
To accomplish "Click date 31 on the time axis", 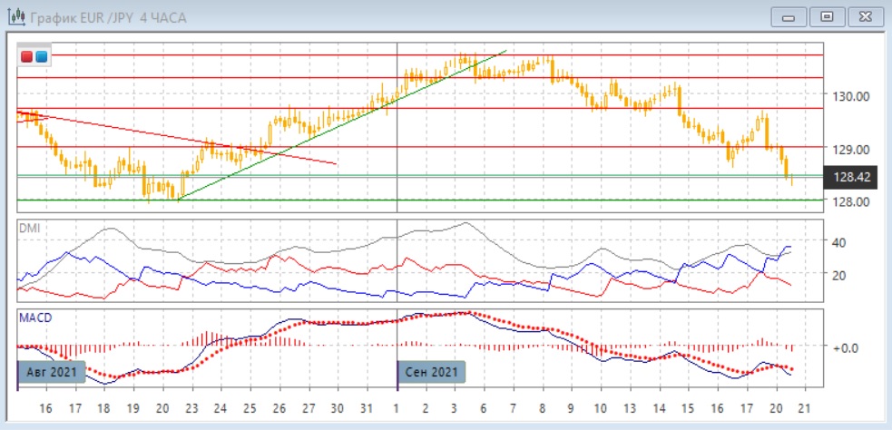I will click(x=367, y=408).
